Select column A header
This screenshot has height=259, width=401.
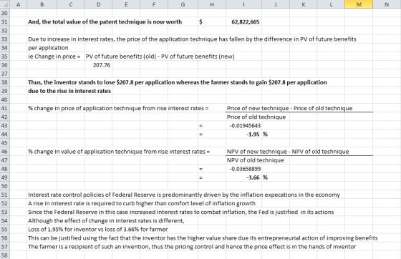point(18,4)
